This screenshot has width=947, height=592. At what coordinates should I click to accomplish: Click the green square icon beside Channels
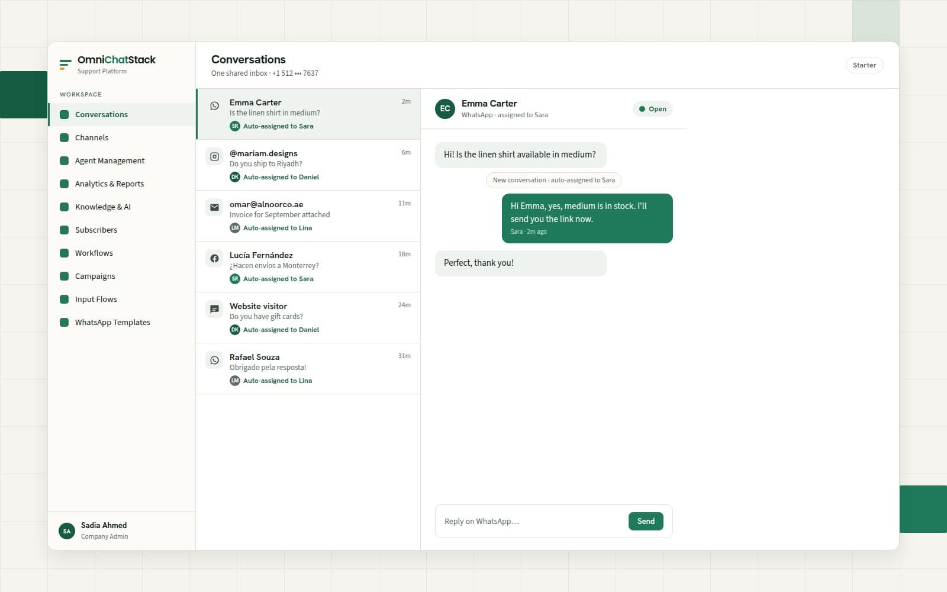[x=65, y=137]
